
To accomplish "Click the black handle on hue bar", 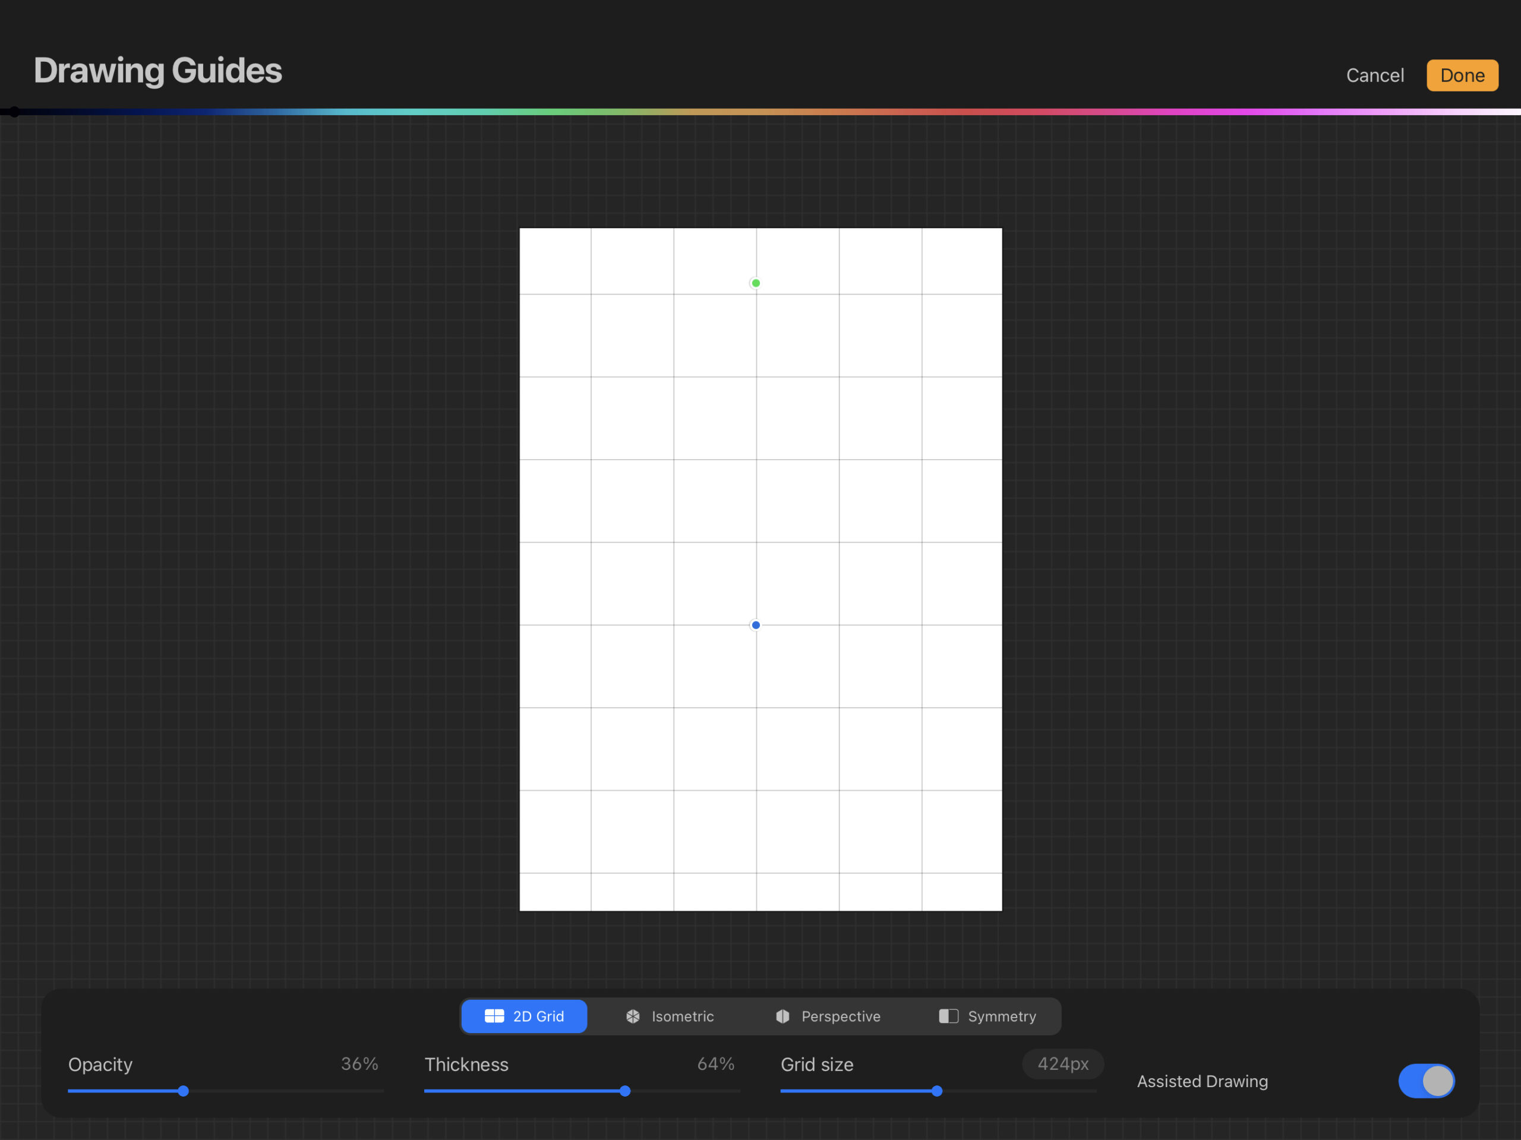I will [14, 112].
